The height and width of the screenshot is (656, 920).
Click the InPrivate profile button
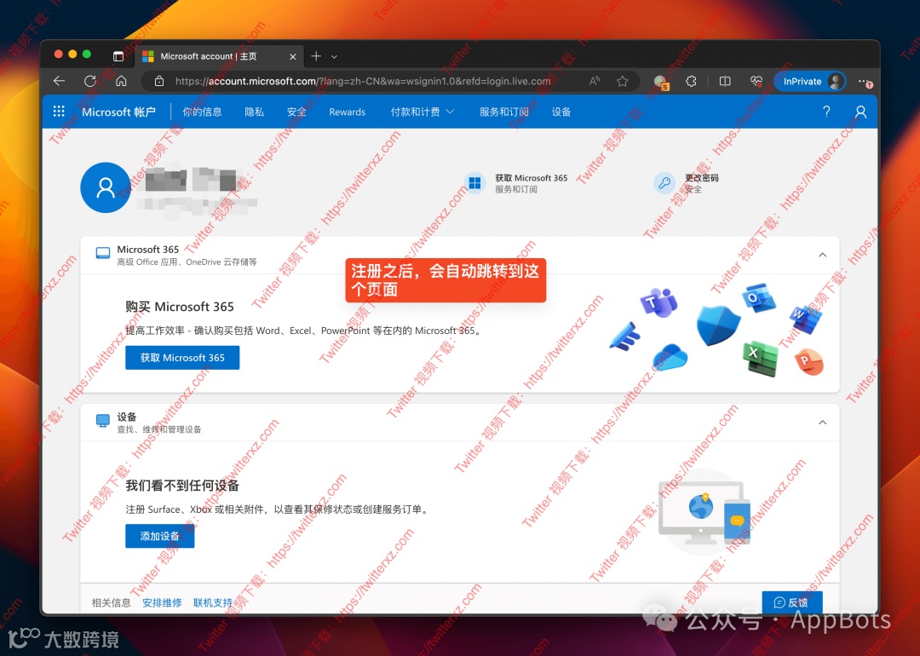click(x=810, y=81)
